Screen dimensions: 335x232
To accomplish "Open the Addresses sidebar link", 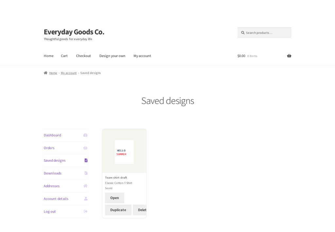I will click(51, 186).
